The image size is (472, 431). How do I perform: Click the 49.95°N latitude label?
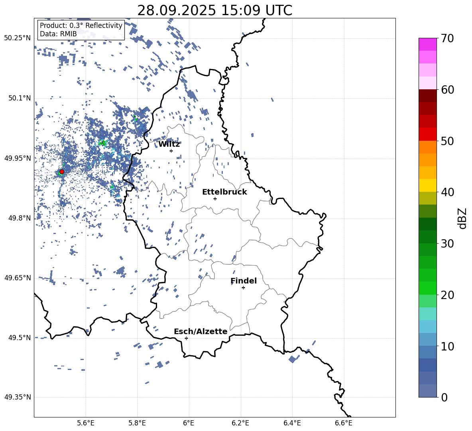tap(18, 158)
